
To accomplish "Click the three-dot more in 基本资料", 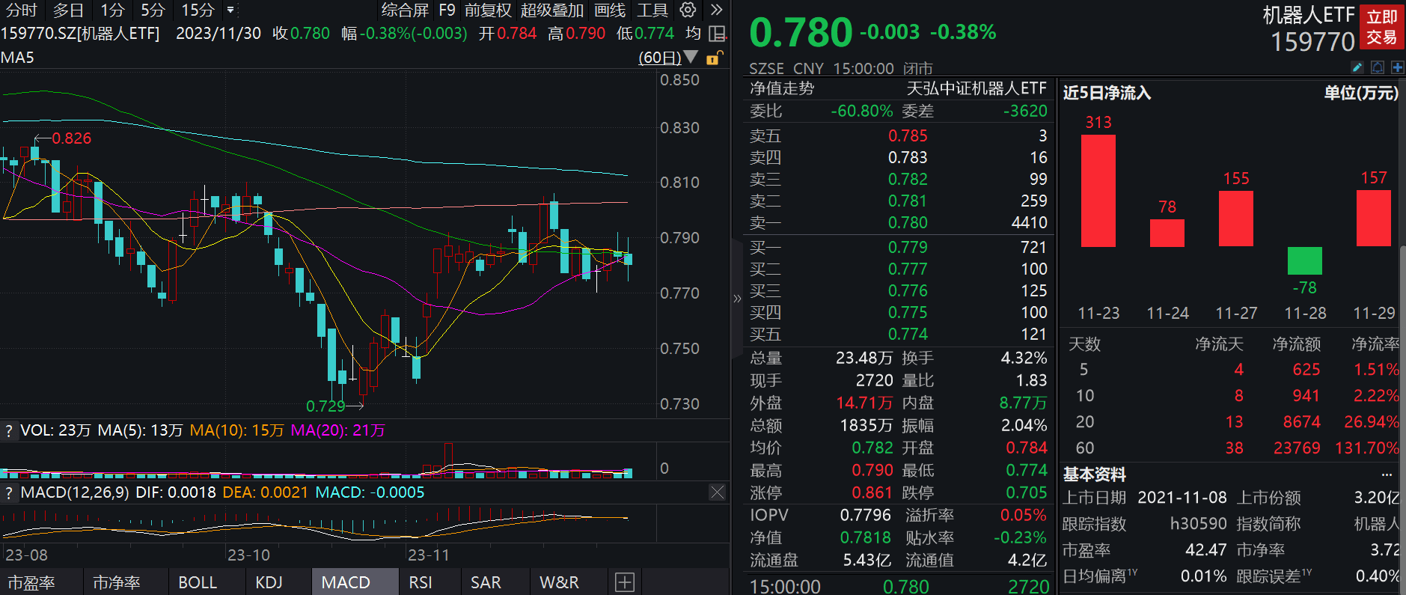I will click(1387, 475).
